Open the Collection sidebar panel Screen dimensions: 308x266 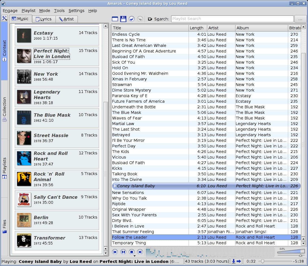click(4, 109)
